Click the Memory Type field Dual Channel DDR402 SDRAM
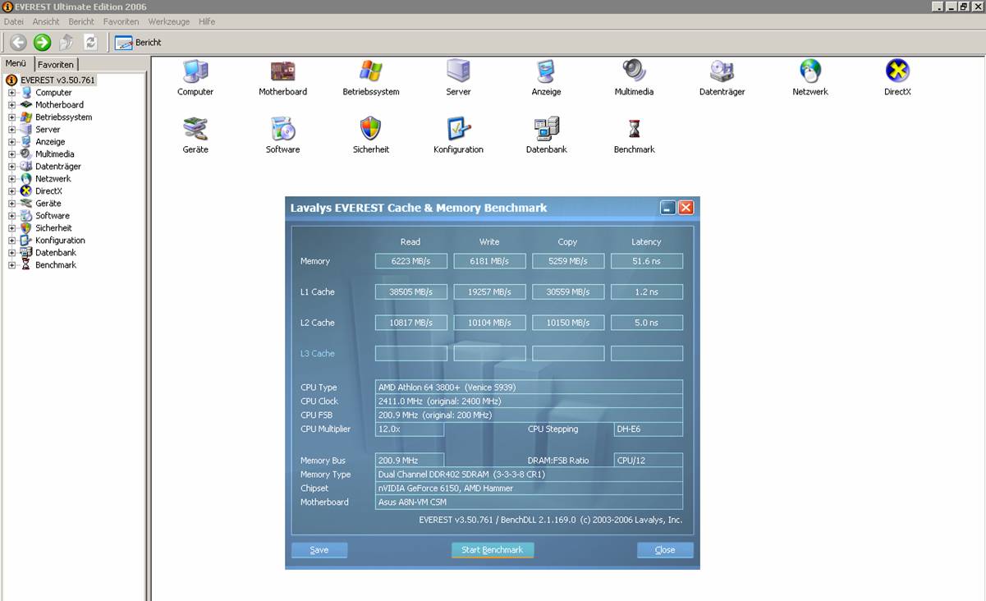 click(x=529, y=475)
